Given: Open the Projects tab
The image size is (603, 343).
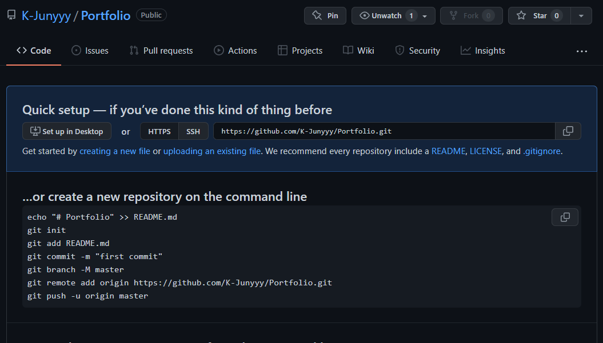Looking at the screenshot, I should (300, 51).
